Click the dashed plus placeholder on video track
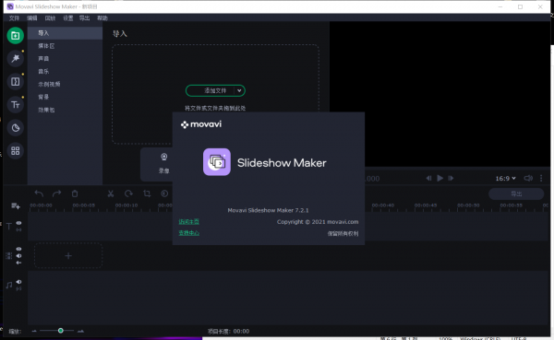This screenshot has height=340, width=554. [68, 256]
